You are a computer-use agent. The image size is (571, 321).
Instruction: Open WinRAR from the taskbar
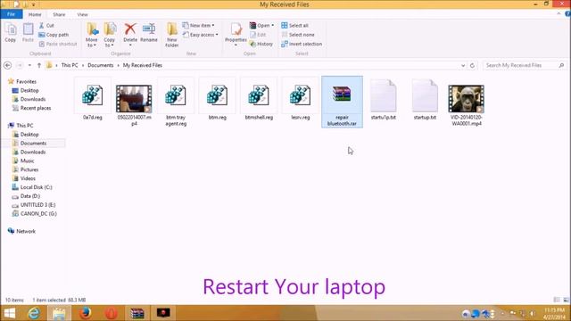click(137, 313)
